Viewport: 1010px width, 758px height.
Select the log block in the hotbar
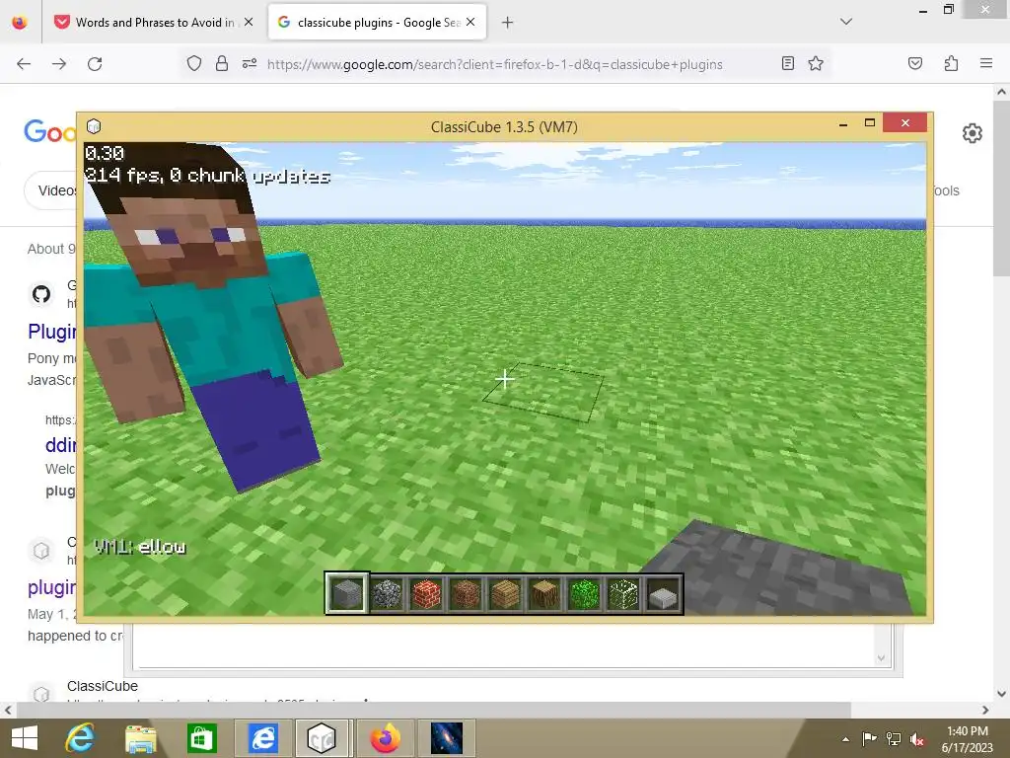544,593
